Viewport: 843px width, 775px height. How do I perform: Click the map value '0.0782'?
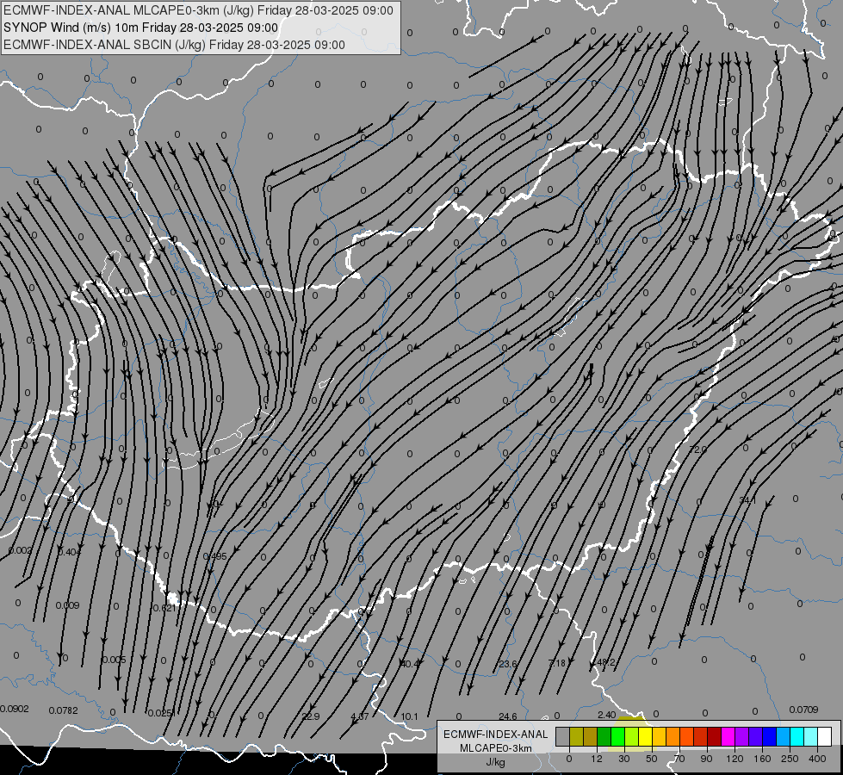pyautogui.click(x=63, y=710)
